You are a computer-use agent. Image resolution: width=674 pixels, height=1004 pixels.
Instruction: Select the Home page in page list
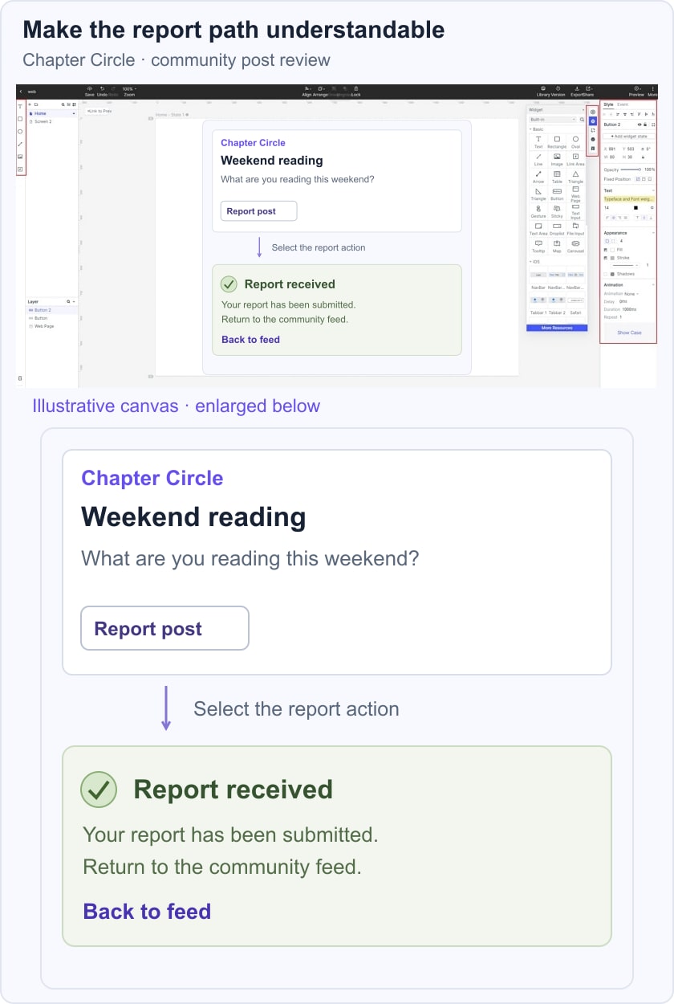pos(53,113)
